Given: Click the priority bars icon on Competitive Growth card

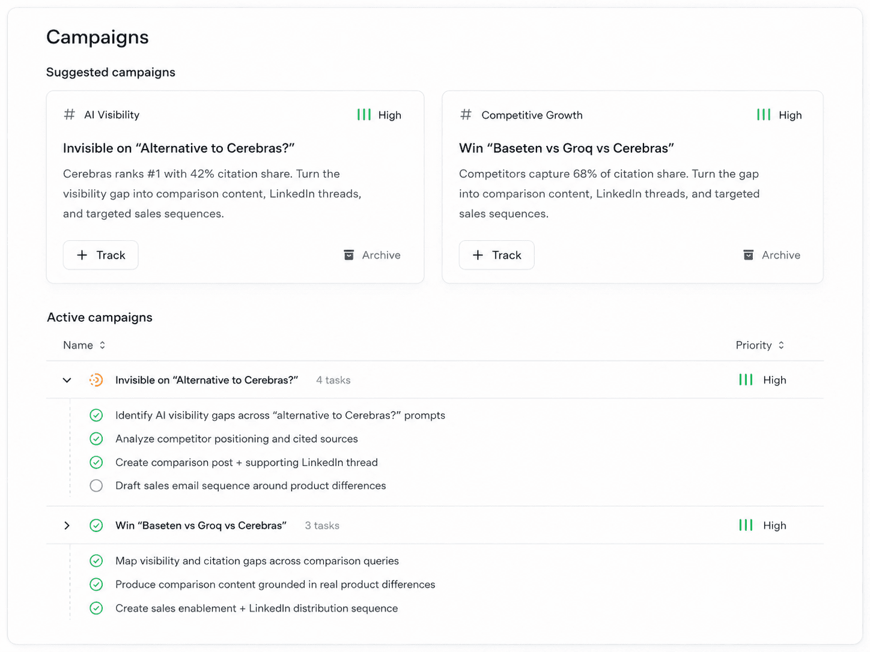Looking at the screenshot, I should click(x=764, y=115).
